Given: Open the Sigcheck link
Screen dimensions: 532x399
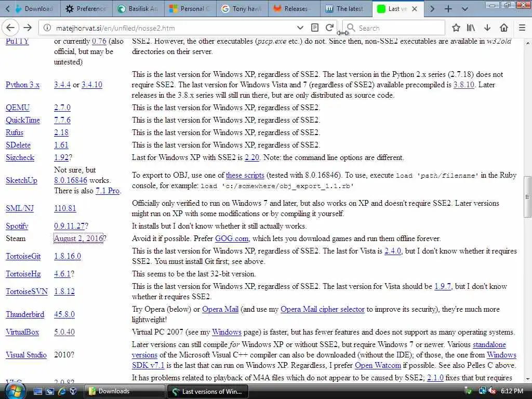Looking at the screenshot, I should point(20,158).
